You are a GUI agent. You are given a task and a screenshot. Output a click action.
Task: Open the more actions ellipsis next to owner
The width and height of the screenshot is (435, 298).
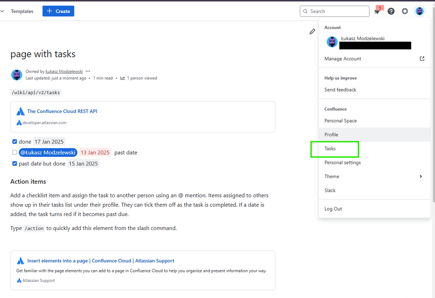[x=88, y=71]
